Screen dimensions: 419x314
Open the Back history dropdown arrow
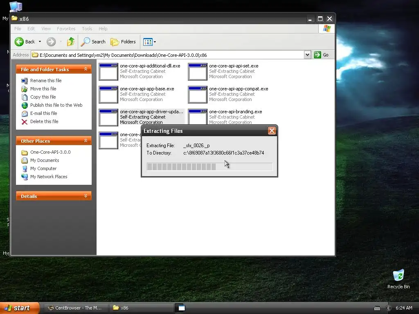pyautogui.click(x=40, y=42)
